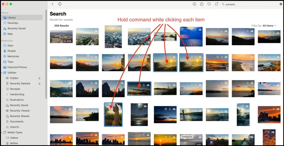Click the heart badge on the favorited thumbnail
This screenshot has width=284, height=146.
(x=182, y=92)
